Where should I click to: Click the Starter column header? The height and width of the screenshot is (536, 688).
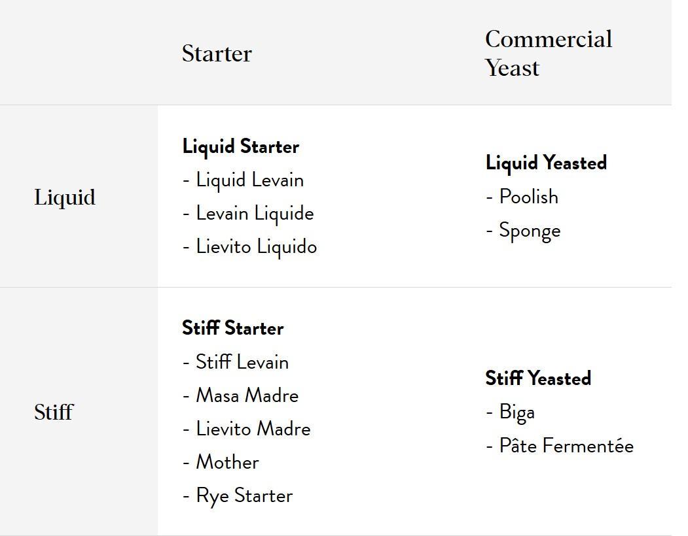[x=217, y=54]
